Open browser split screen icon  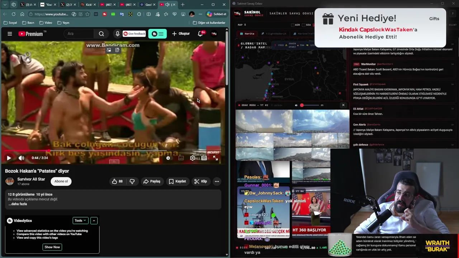(x=148, y=14)
